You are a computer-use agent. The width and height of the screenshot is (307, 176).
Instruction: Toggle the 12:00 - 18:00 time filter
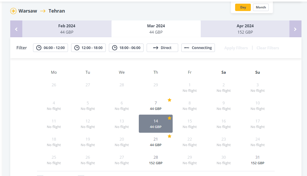point(88,48)
